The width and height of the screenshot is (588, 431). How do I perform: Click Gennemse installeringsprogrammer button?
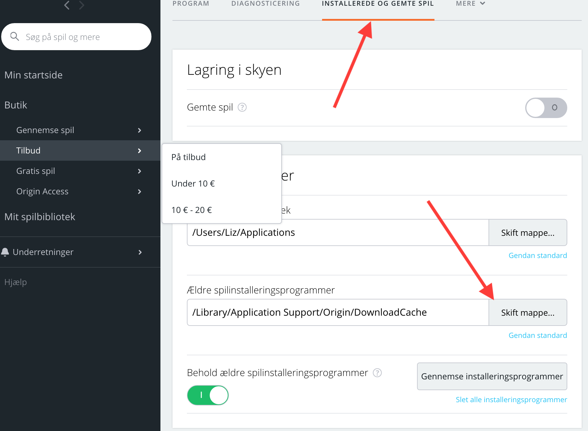coord(492,376)
